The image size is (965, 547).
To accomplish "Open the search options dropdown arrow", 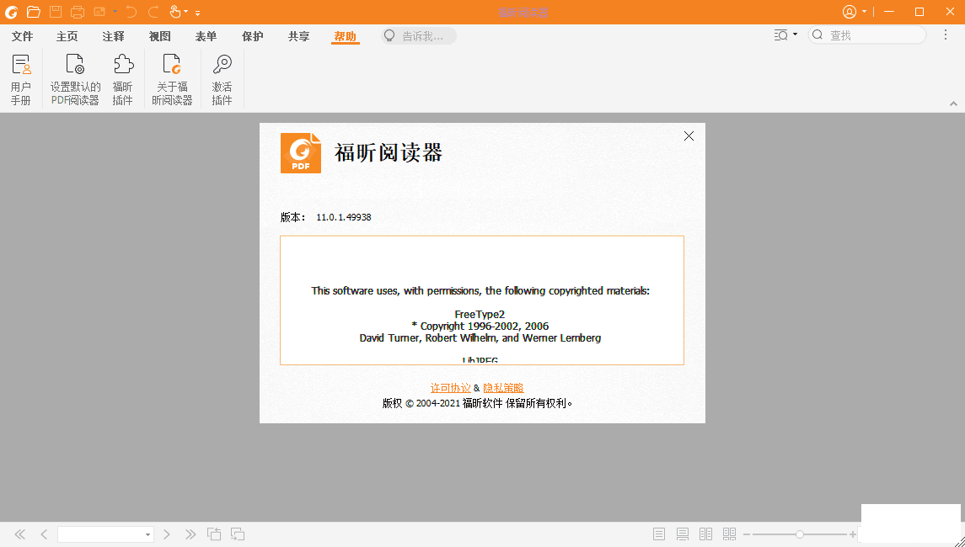I will [x=795, y=35].
